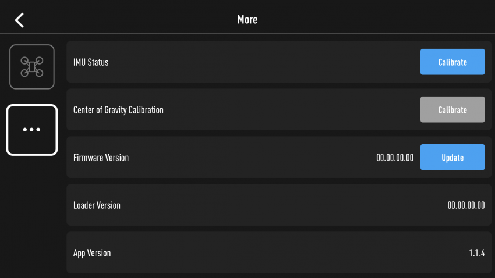Click the gray Center of Gravity Calibrate button
495x278 pixels.
(452, 109)
